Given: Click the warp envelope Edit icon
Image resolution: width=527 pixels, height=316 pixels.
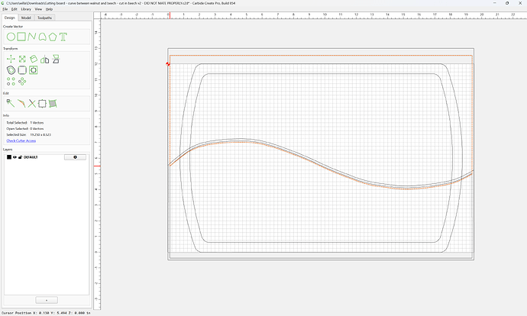Looking at the screenshot, I should pyautogui.click(x=53, y=104).
